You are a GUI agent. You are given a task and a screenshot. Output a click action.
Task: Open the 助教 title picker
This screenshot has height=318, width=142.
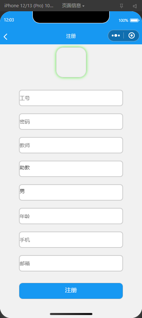71,169
